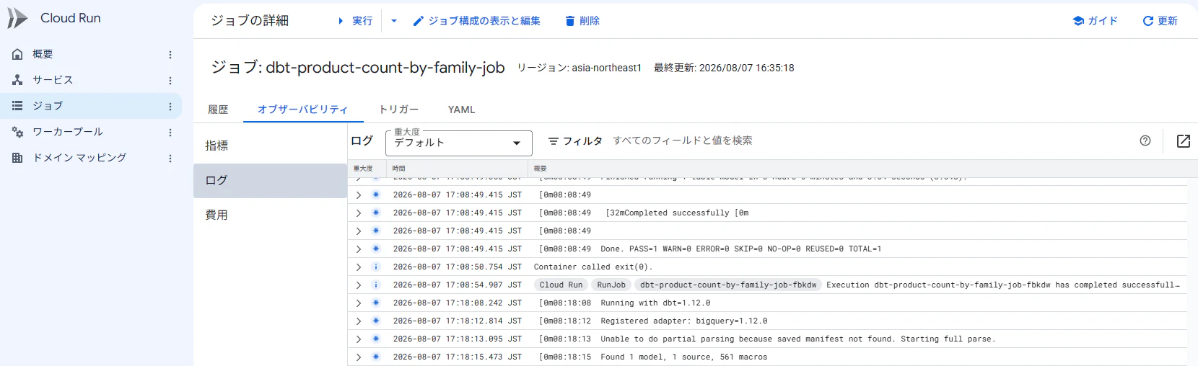This screenshot has width=1198, height=366.
Task: Click the 'Container called exit(0).' message
Action: pyautogui.click(x=593, y=267)
